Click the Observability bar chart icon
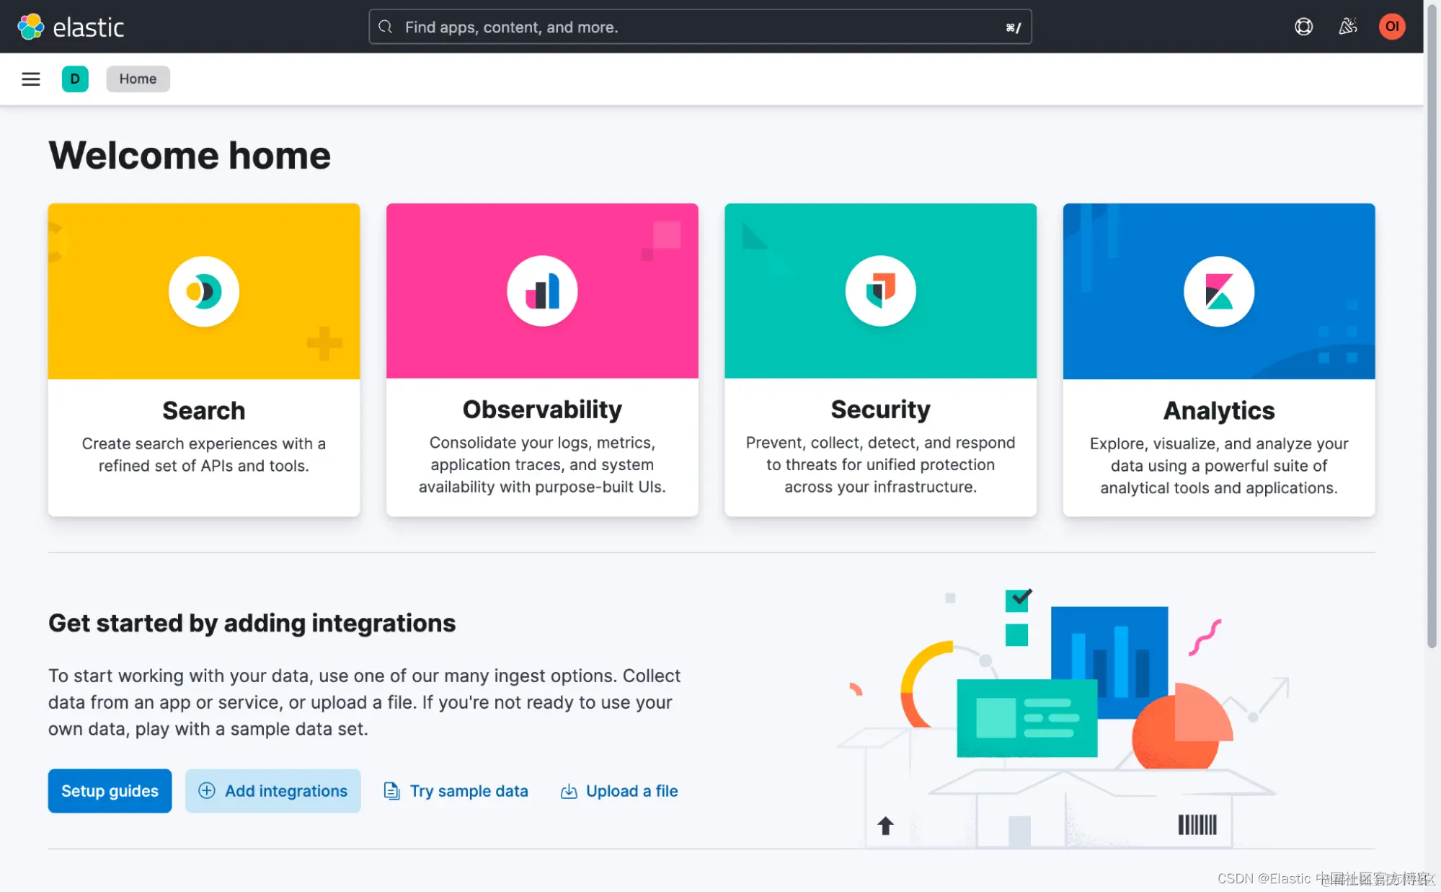This screenshot has height=892, width=1441. coord(542,291)
